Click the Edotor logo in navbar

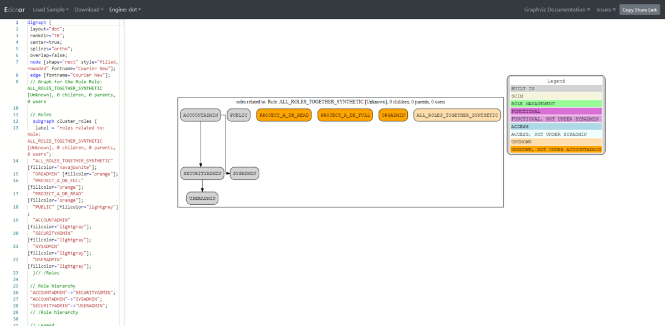[x=14, y=9]
